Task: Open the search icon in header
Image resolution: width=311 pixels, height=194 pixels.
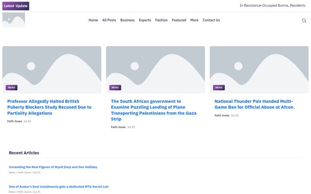Action: (x=304, y=21)
